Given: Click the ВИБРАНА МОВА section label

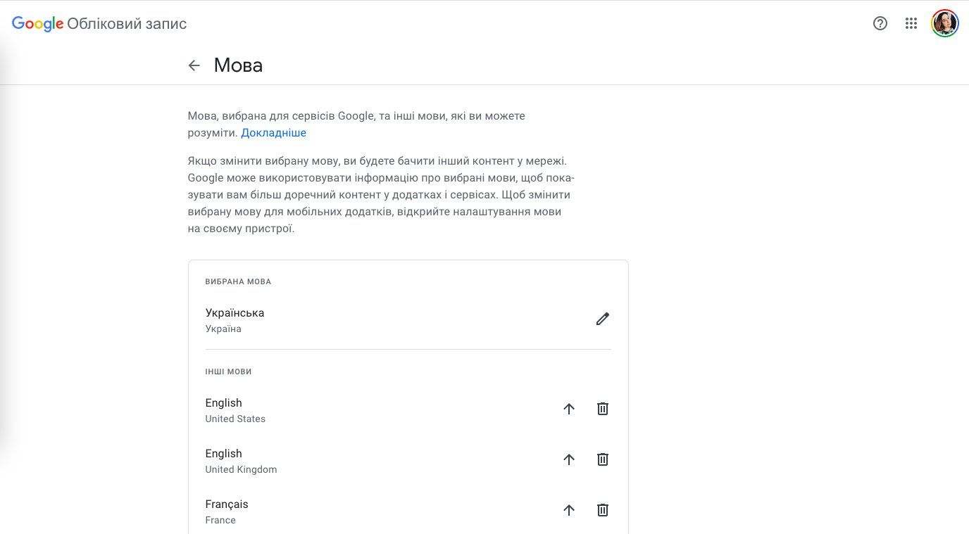Looking at the screenshot, I should [238, 281].
